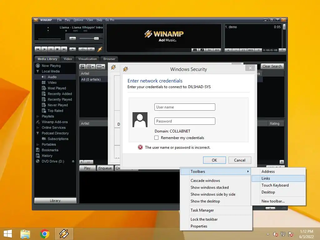This screenshot has width=320, height=240.
Task: Click the Enqueue button
Action: (105, 168)
